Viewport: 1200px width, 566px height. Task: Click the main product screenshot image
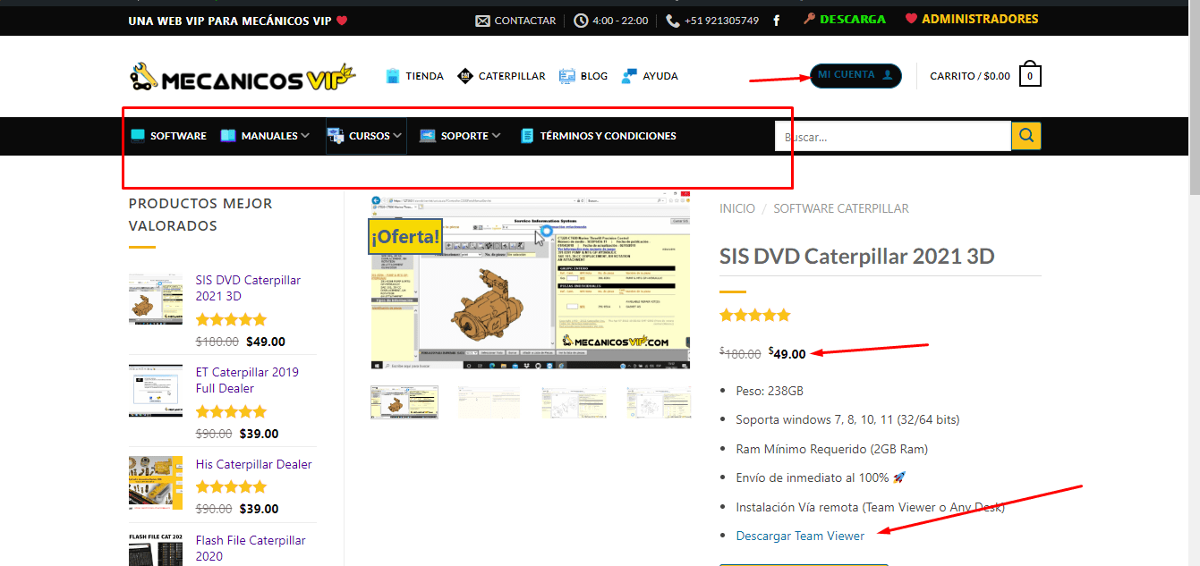tap(531, 281)
